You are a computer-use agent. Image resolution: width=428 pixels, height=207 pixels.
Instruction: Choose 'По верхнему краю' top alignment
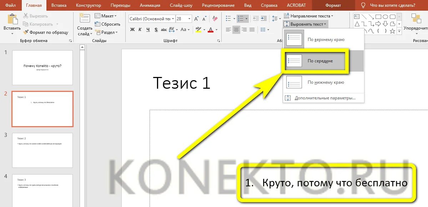(x=323, y=40)
